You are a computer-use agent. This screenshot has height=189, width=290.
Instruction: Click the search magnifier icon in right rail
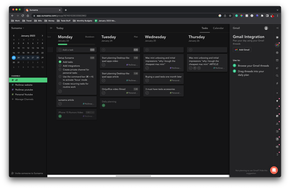(x=277, y=76)
